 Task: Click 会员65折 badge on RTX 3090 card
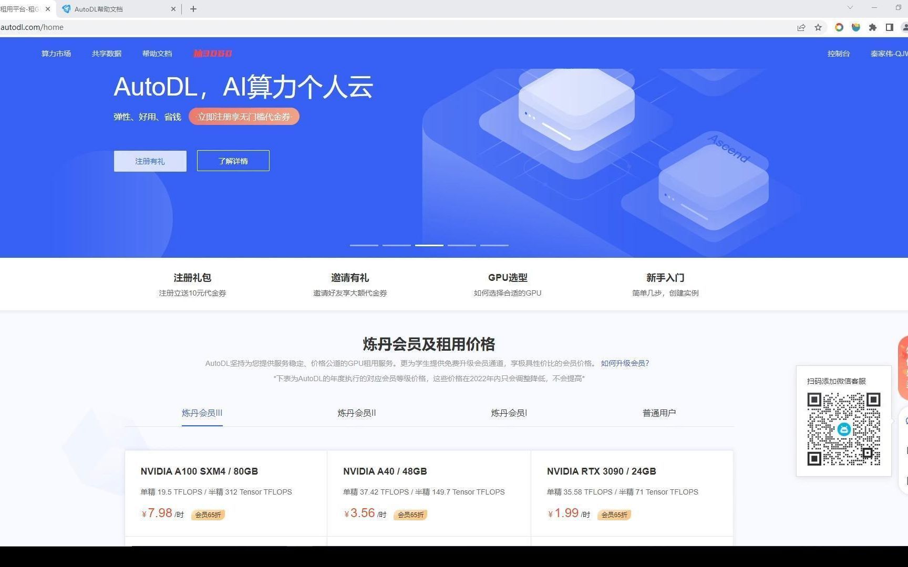[x=614, y=515]
